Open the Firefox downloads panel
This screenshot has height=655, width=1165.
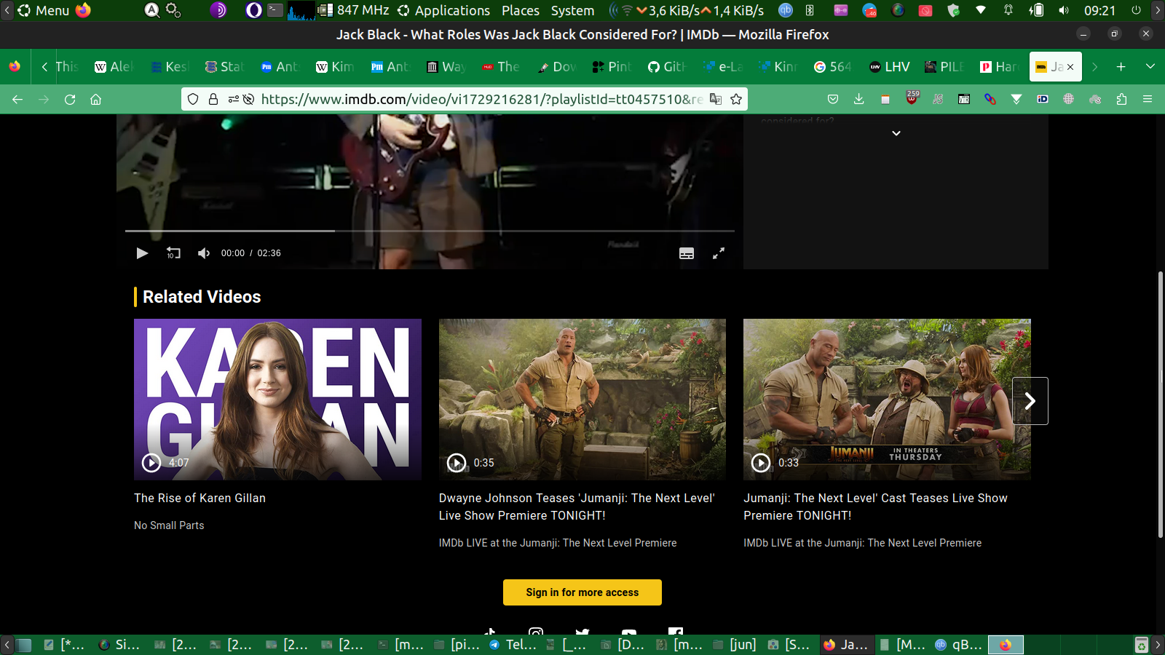[858, 99]
